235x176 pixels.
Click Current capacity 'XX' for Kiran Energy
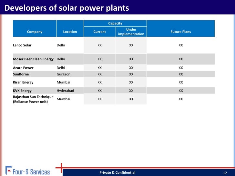[100, 82]
